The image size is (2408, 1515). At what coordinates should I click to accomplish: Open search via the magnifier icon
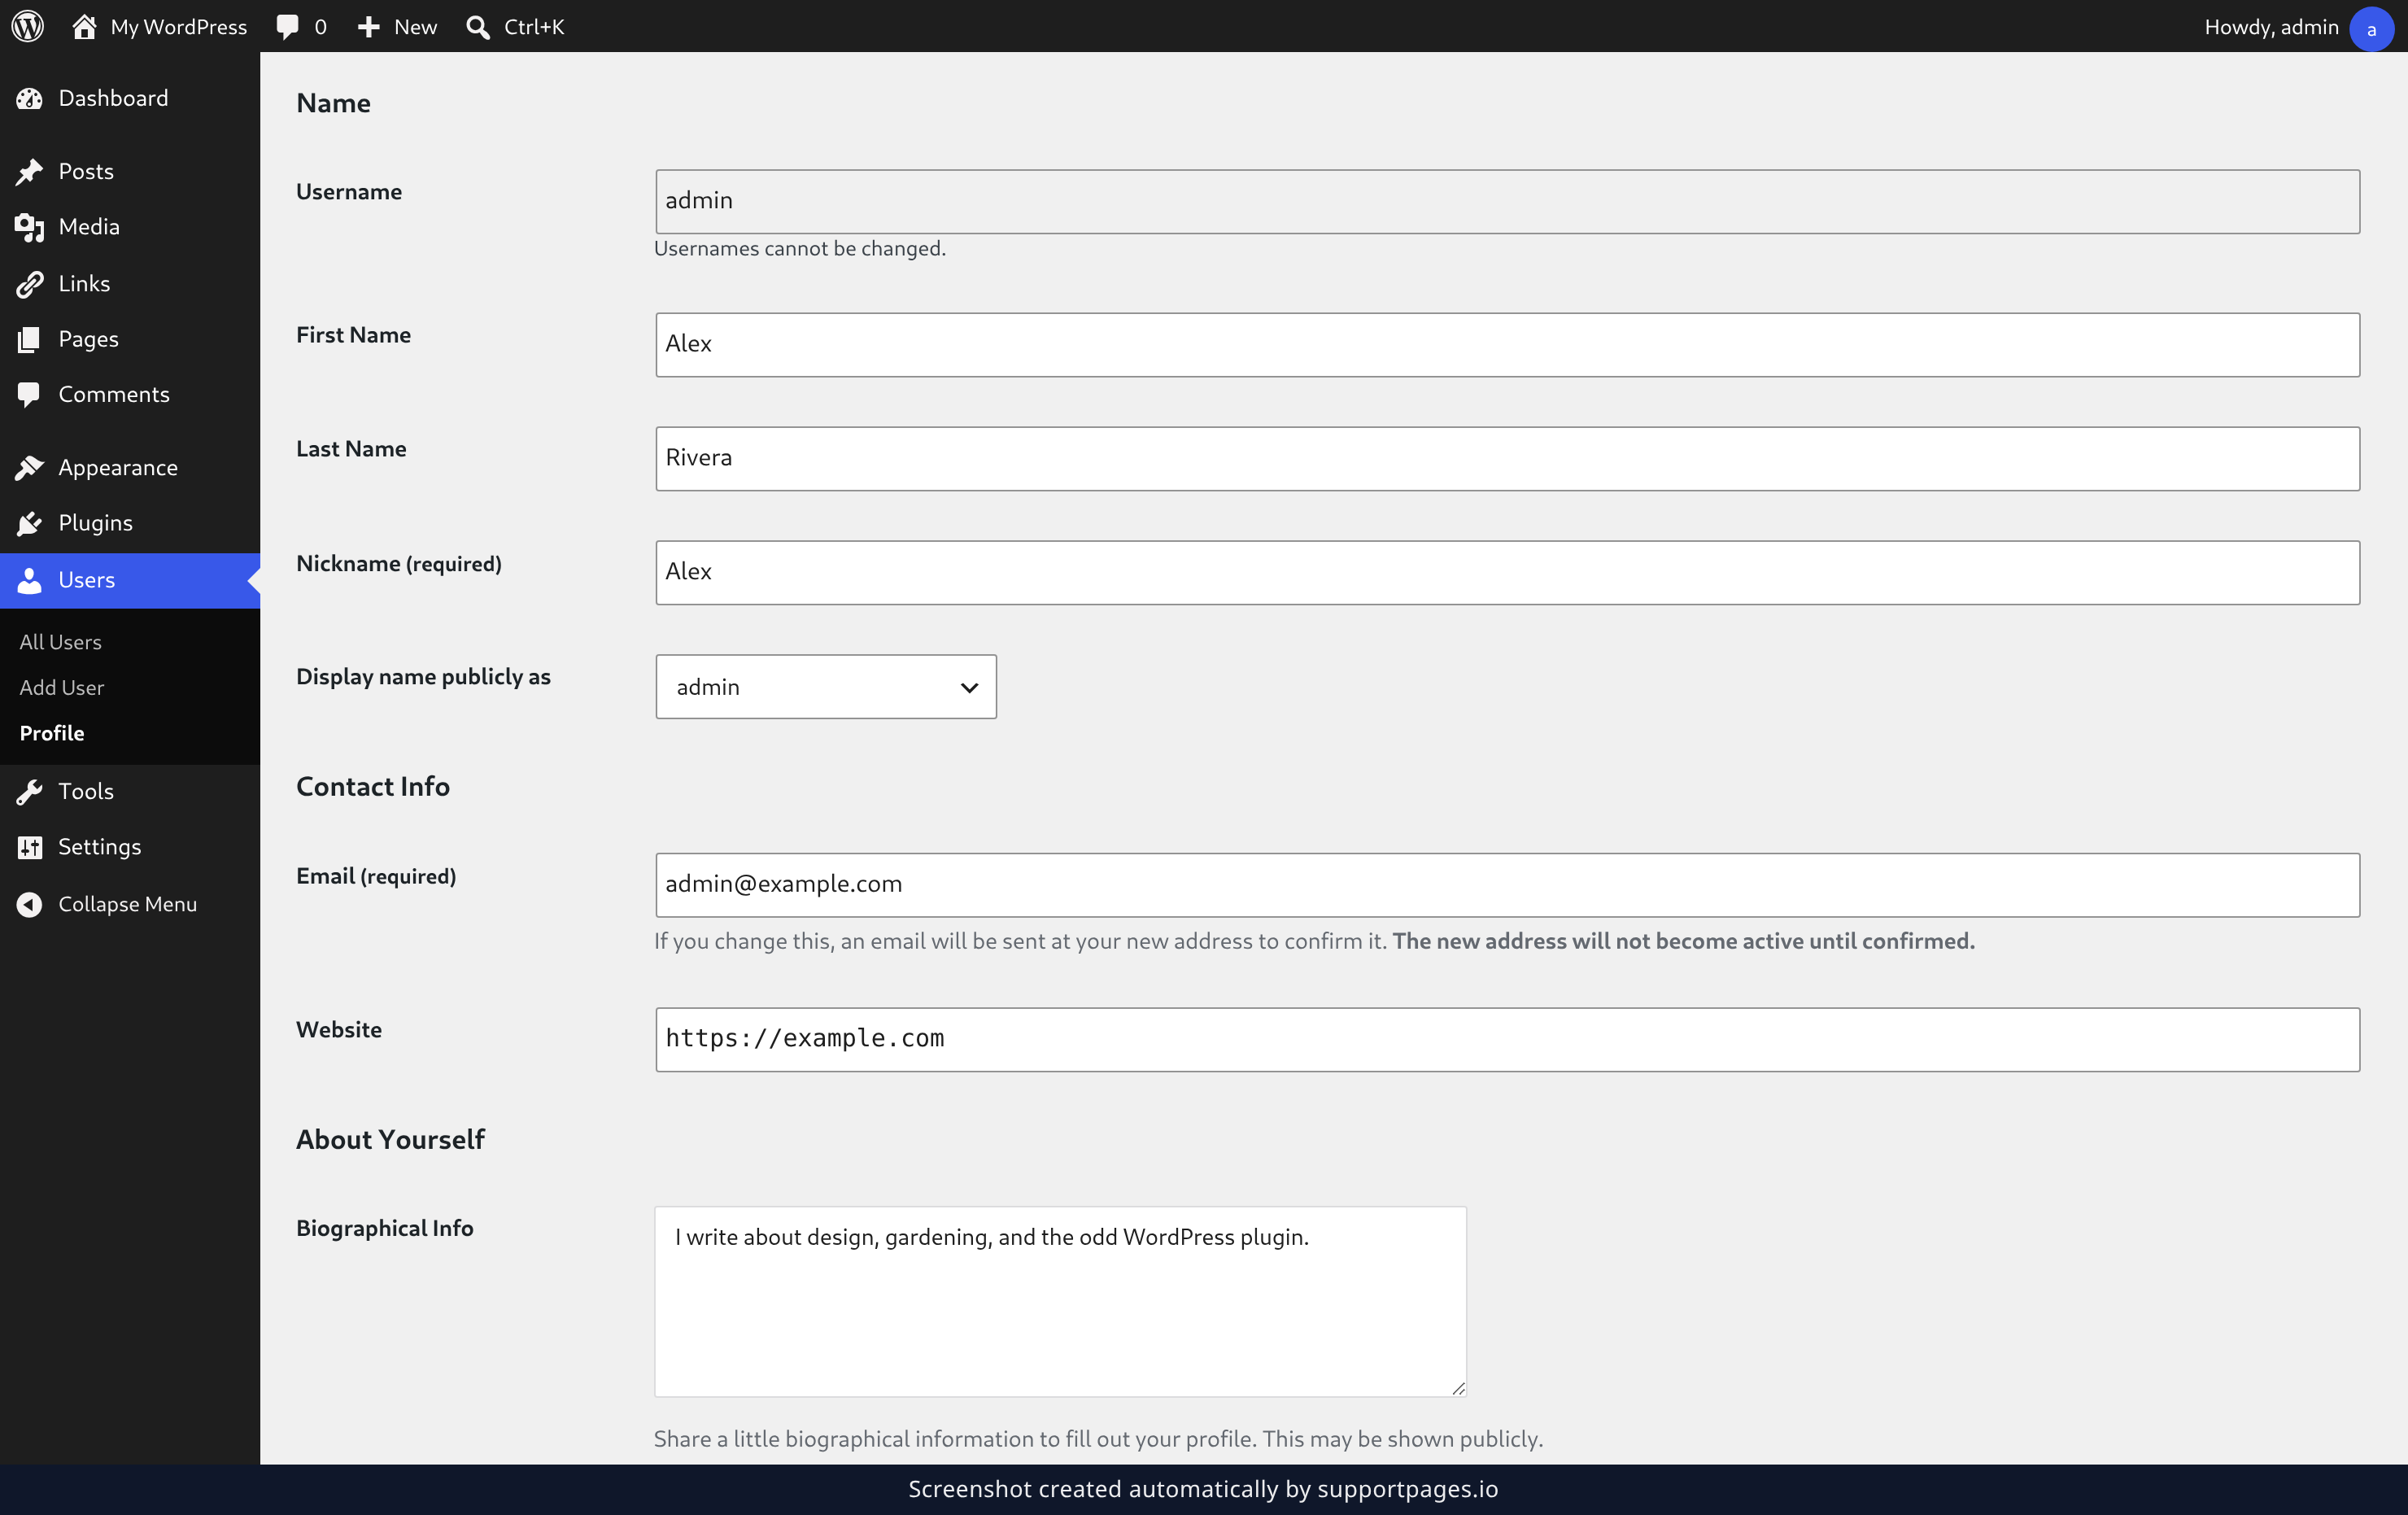click(478, 27)
